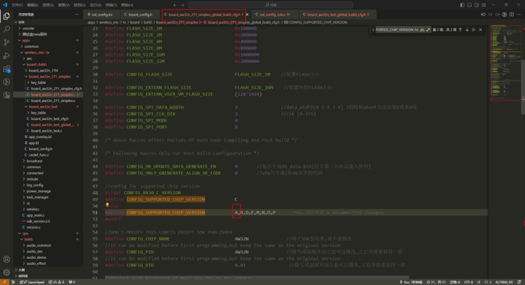
Task: Open the 查看(V) menu
Action: point(64,5)
